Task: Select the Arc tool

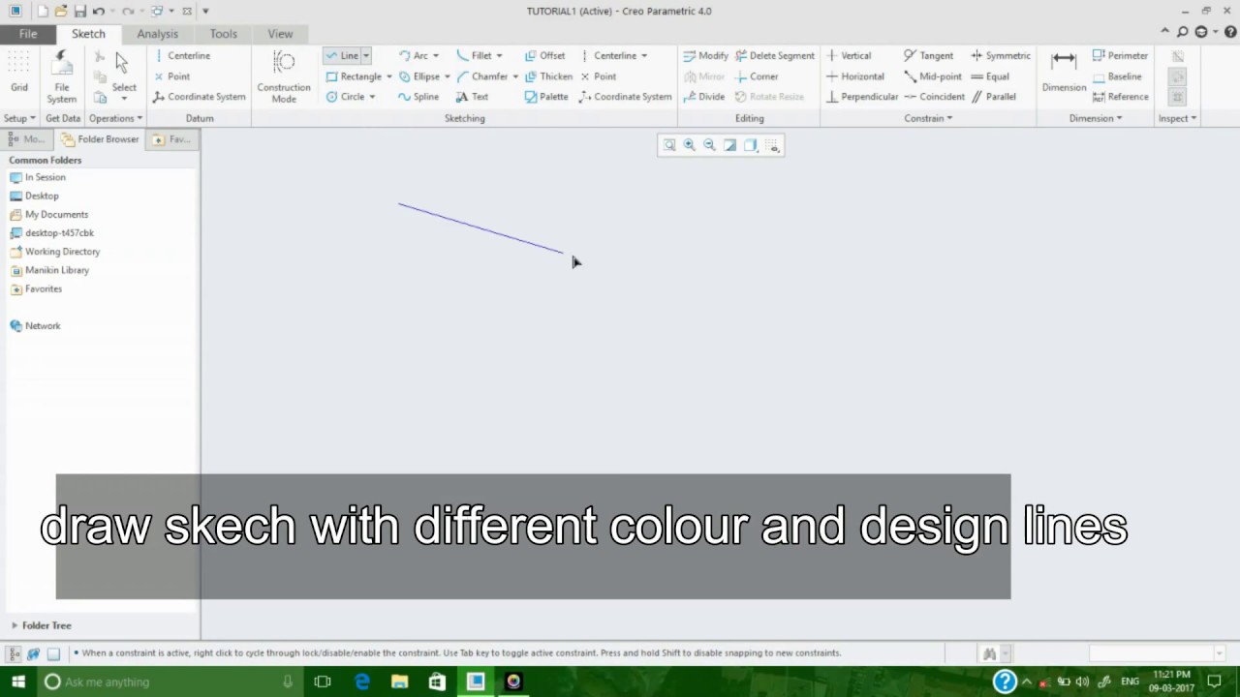Action: 413,56
